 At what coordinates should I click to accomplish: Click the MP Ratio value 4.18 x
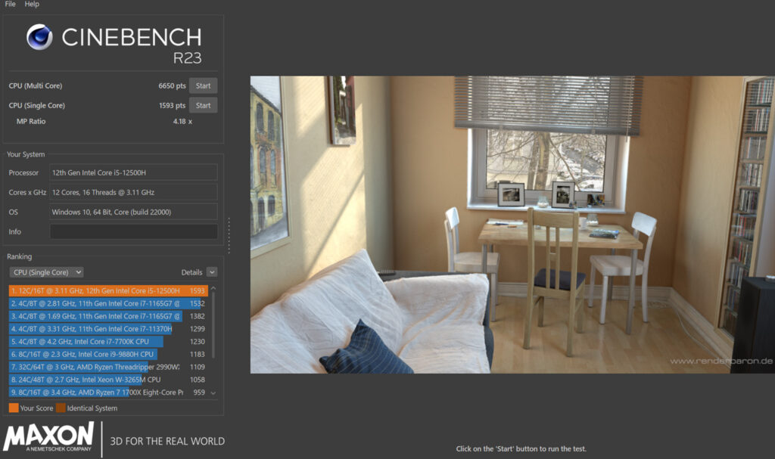click(x=182, y=121)
